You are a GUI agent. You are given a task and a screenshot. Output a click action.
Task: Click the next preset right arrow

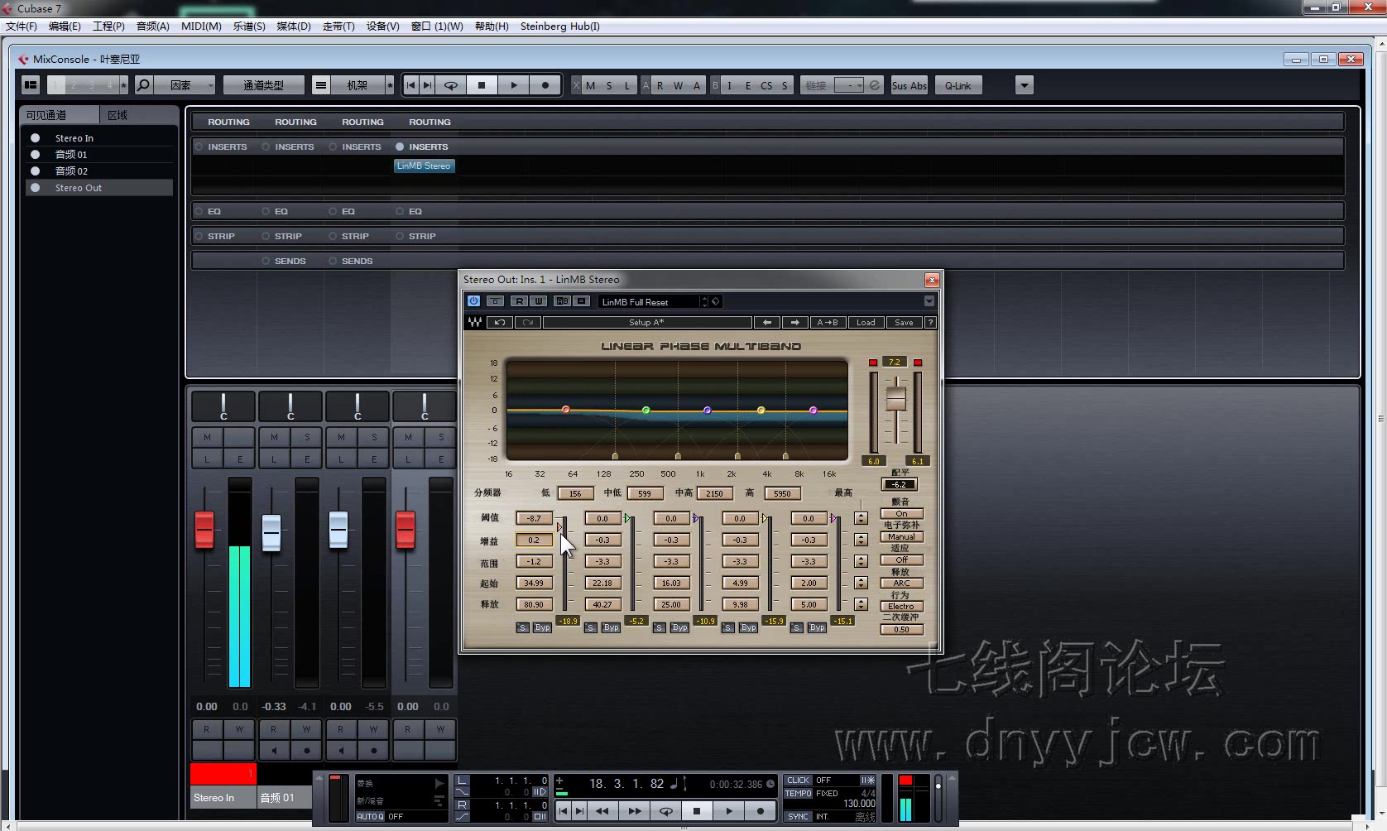pos(795,322)
